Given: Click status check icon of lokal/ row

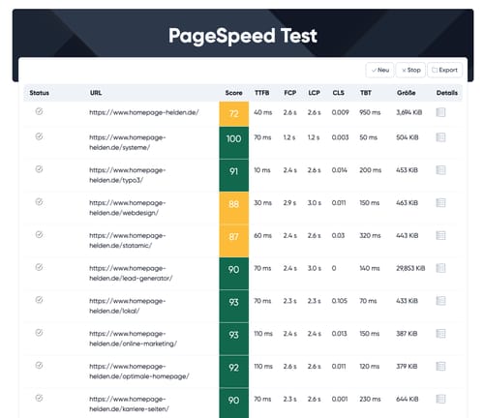Looking at the screenshot, I should (x=39, y=300).
